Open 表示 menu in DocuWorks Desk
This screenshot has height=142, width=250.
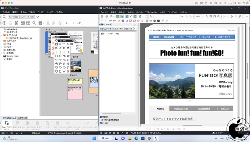(x=23, y=12)
